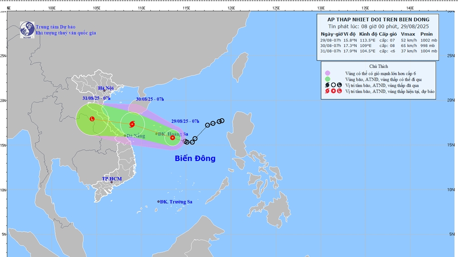Select the 29/08-07h row in the forecast table
The image size is (458, 257).
point(379,39)
